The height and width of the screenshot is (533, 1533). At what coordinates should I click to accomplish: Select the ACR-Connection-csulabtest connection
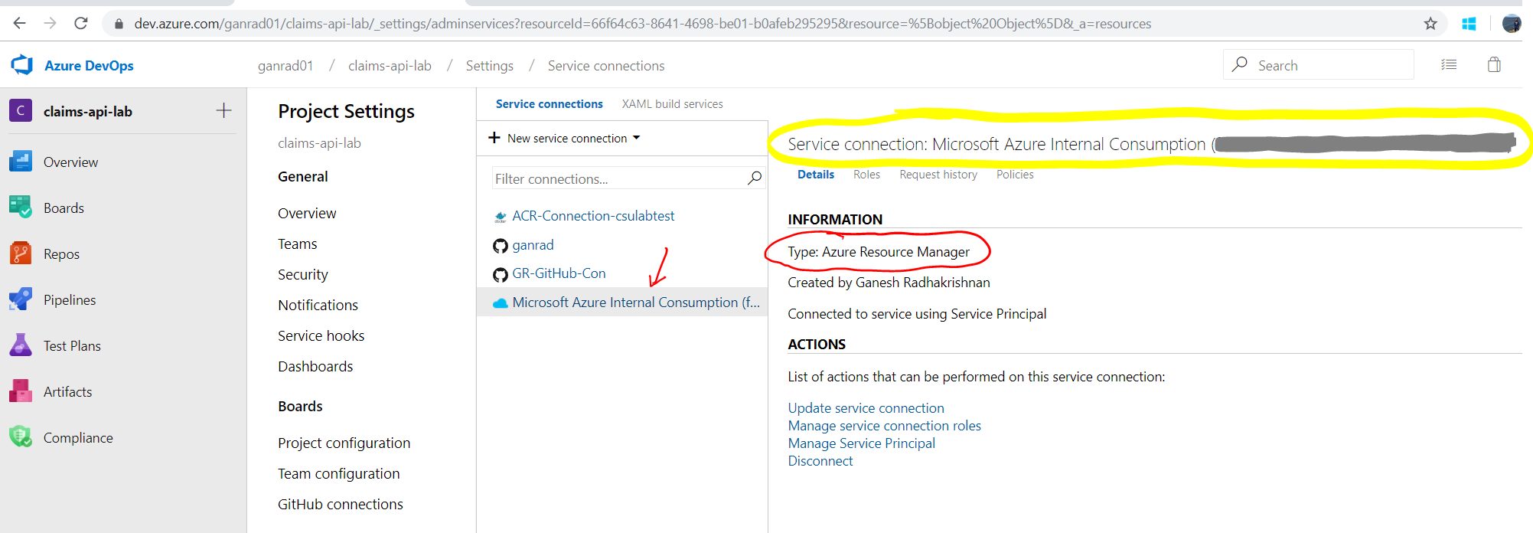(593, 216)
